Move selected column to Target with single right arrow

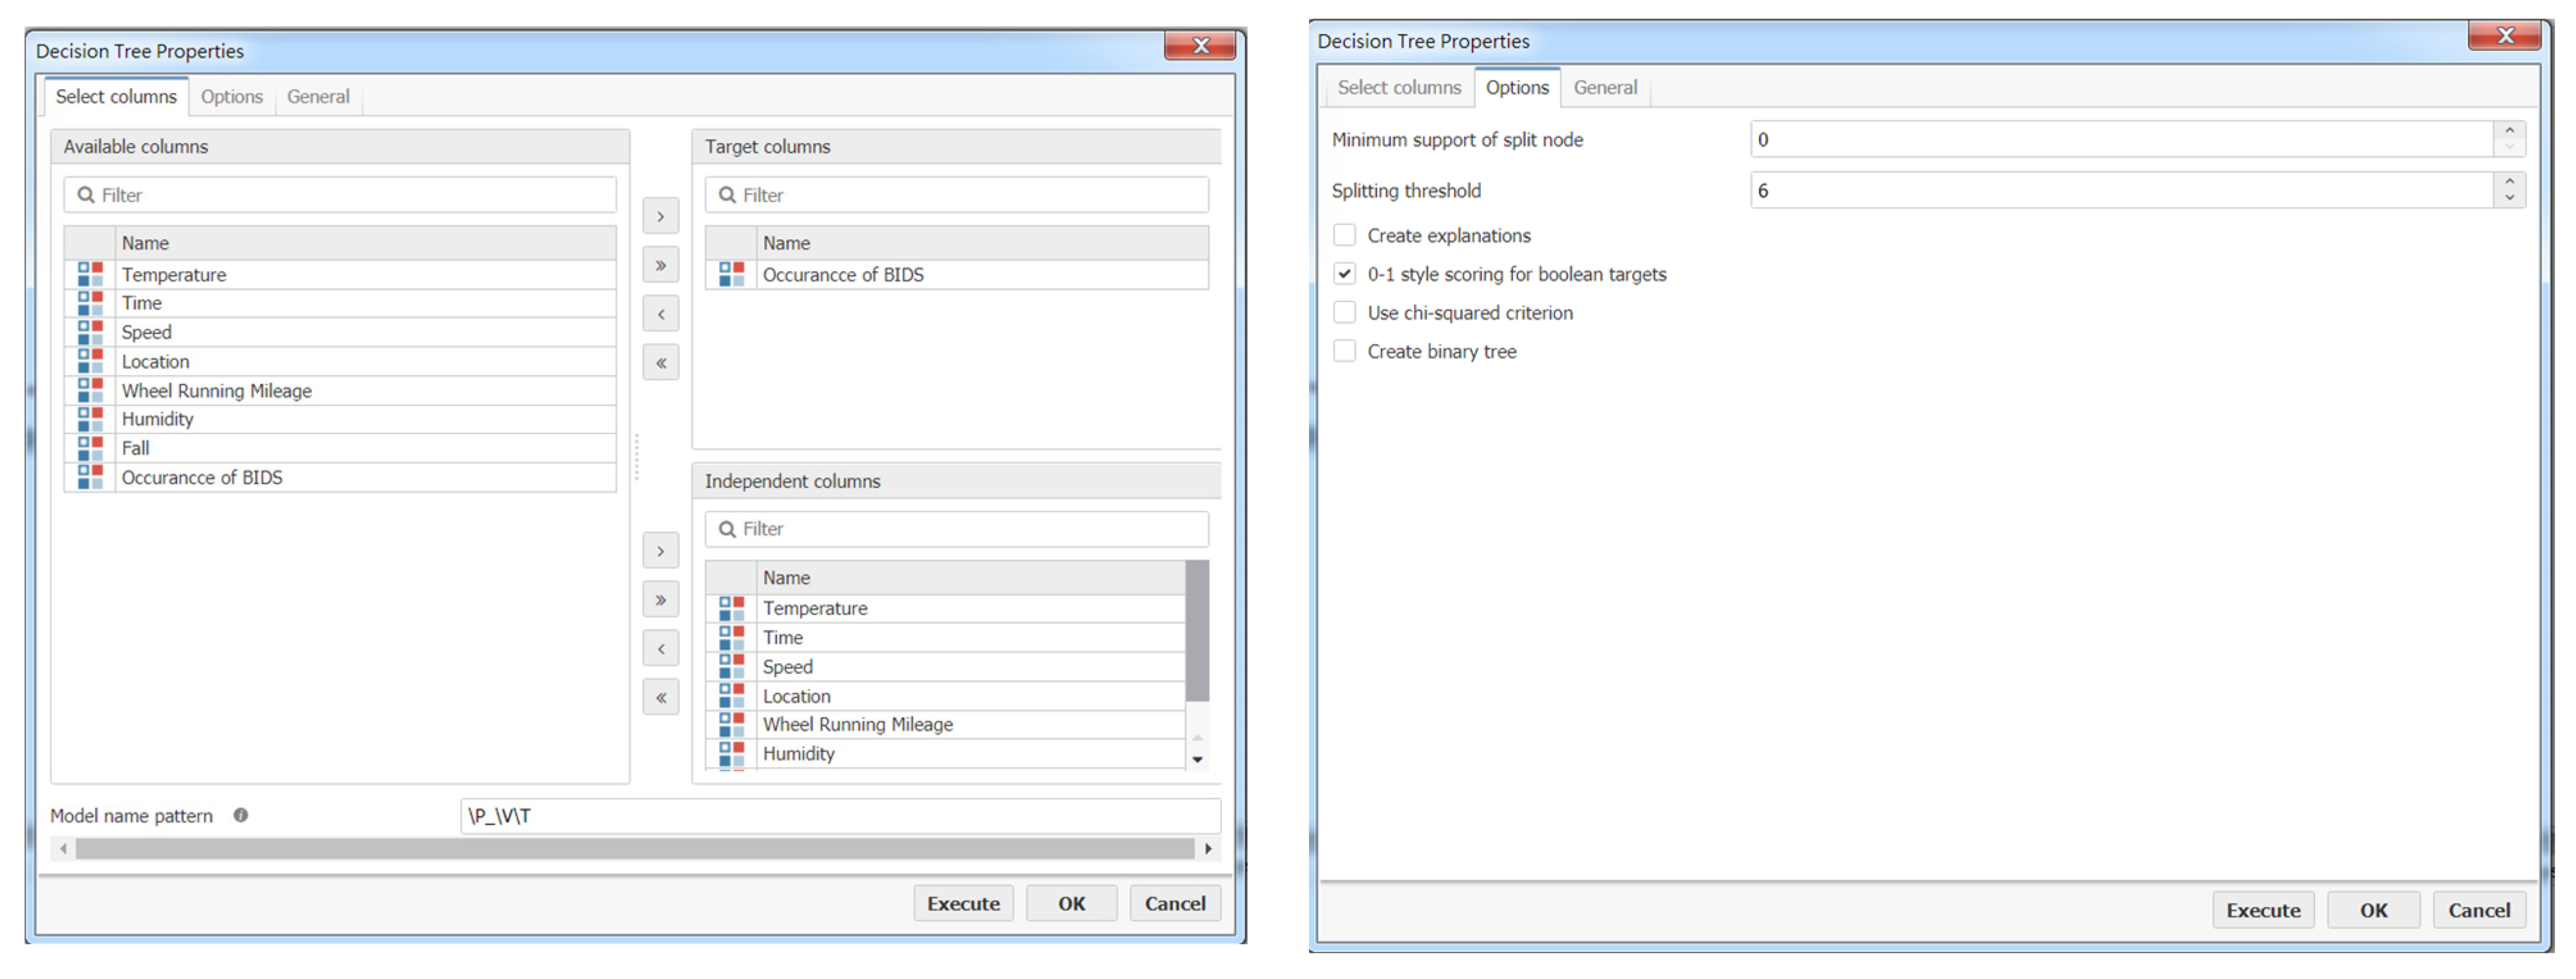pyautogui.click(x=660, y=216)
